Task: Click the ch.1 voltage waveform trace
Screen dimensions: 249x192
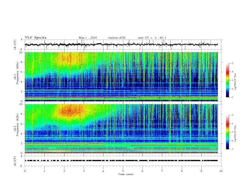Action: coord(121,45)
